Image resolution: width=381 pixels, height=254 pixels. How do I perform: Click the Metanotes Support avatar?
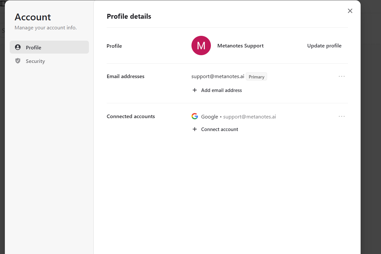click(201, 46)
